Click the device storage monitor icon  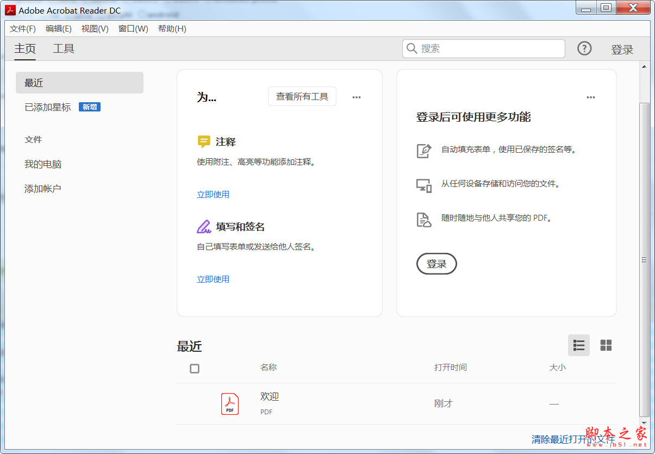click(x=424, y=185)
